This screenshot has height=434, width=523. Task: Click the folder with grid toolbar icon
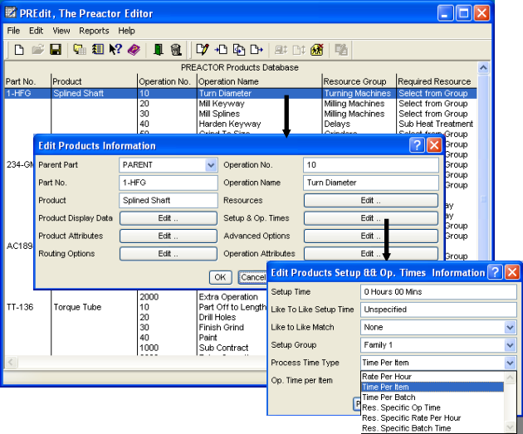coord(80,50)
